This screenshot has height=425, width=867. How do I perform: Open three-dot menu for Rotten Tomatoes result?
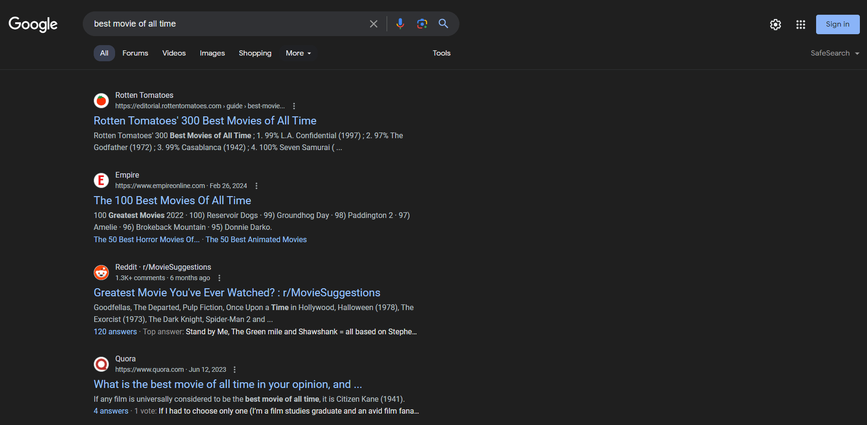(294, 106)
